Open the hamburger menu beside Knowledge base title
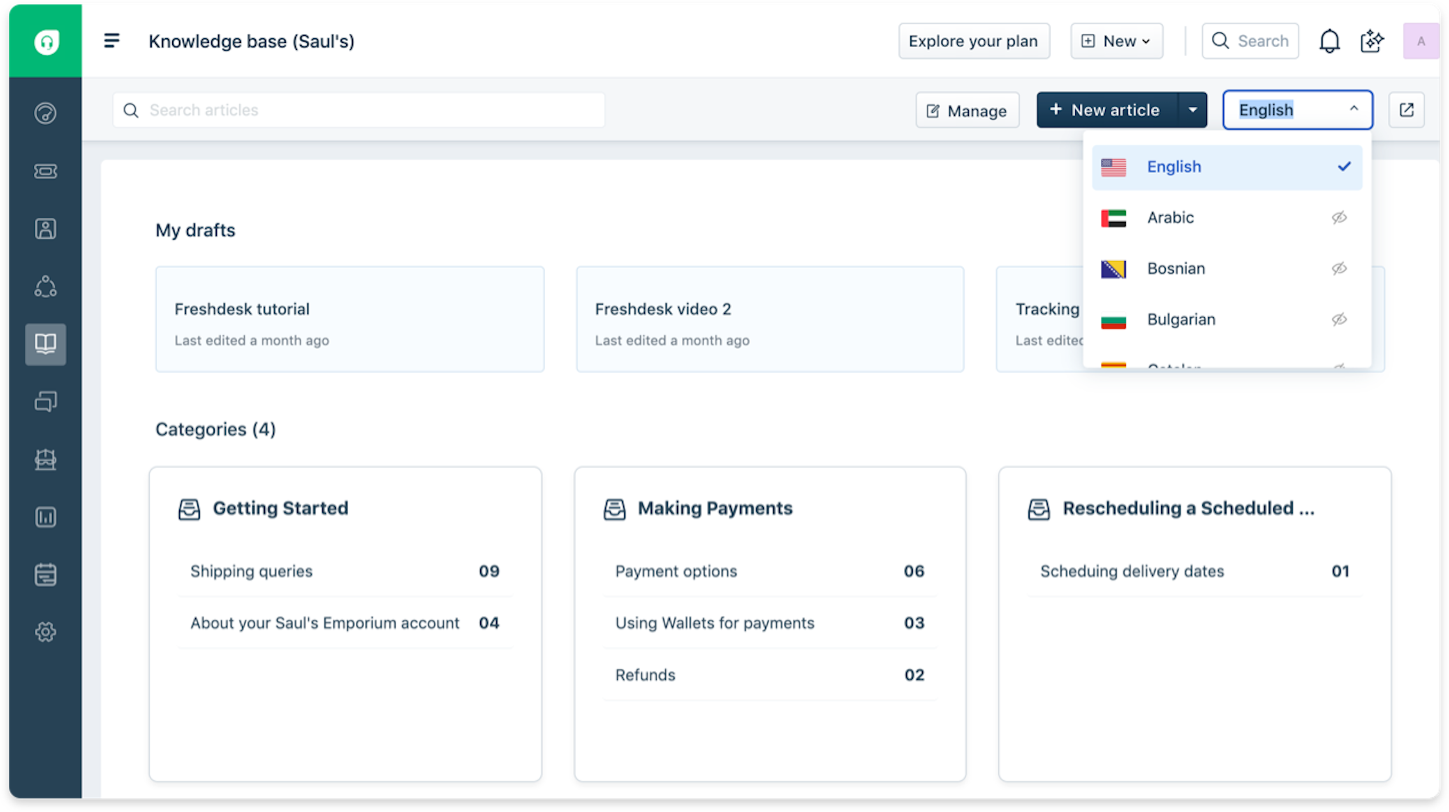 [112, 41]
